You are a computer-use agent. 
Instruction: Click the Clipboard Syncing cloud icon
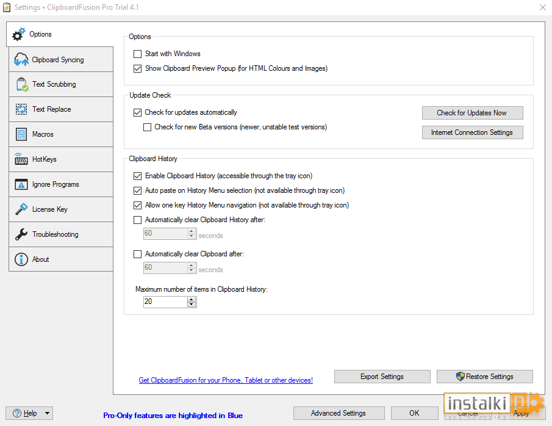pos(21,60)
